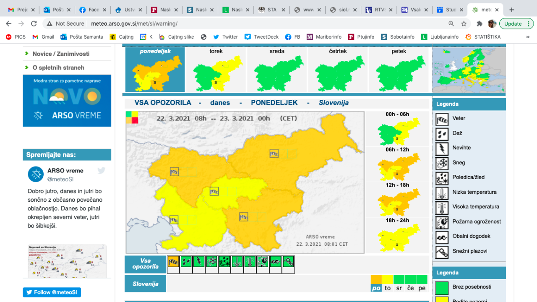Click the thunderstorm lightning warning icon below map
The image size is (537, 302).
click(x=199, y=262)
